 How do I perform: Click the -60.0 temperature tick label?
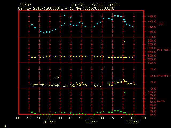point(152,37)
